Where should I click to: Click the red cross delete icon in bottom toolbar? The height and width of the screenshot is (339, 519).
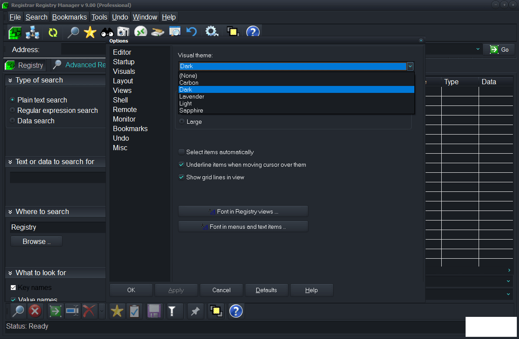[89, 311]
